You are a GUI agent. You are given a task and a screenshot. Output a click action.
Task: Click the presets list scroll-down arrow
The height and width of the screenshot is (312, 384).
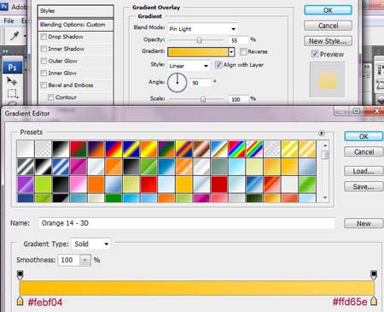click(325, 197)
